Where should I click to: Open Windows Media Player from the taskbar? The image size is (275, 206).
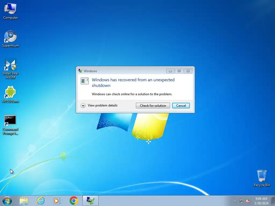pos(57,201)
